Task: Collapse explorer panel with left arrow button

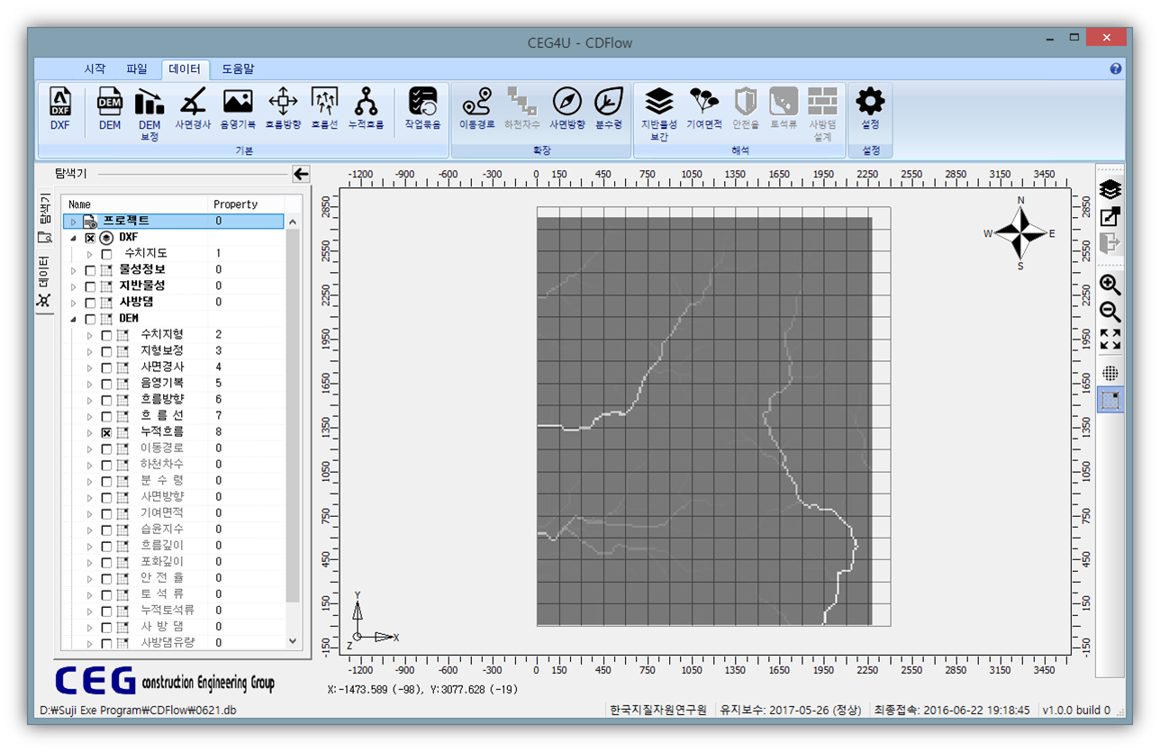Action: [x=301, y=175]
